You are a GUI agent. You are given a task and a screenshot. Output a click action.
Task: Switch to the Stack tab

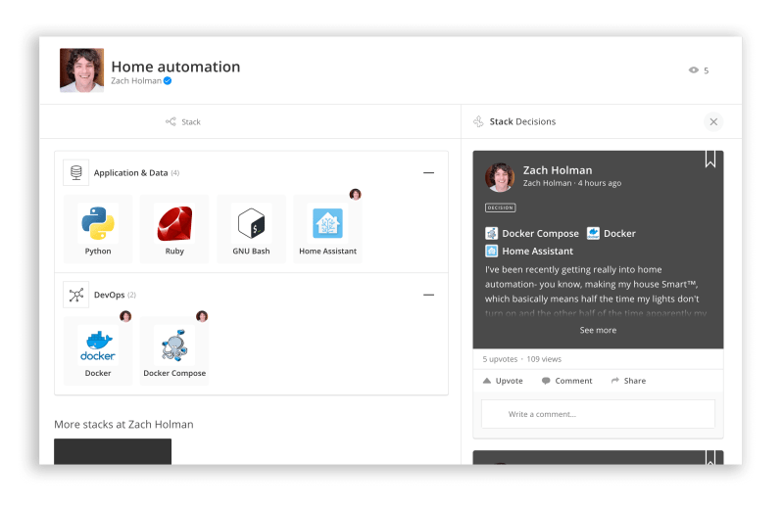pyautogui.click(x=183, y=121)
